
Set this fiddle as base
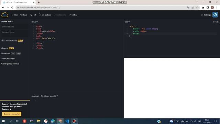pos(45,15)
